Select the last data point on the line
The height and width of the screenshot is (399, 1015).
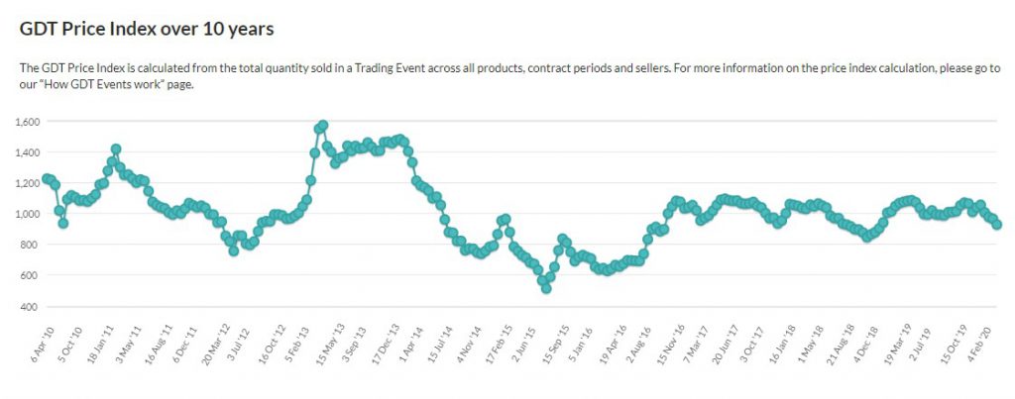click(997, 225)
